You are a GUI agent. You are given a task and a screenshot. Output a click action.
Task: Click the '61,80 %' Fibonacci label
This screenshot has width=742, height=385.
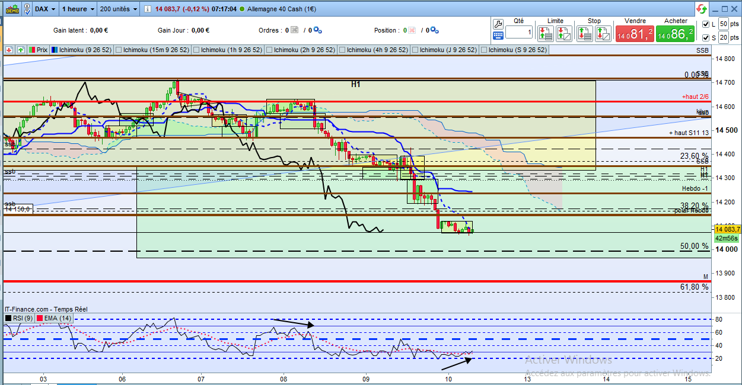(x=694, y=287)
